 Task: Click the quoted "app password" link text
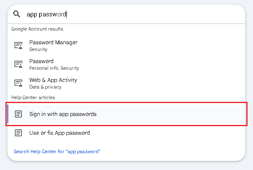(83, 151)
